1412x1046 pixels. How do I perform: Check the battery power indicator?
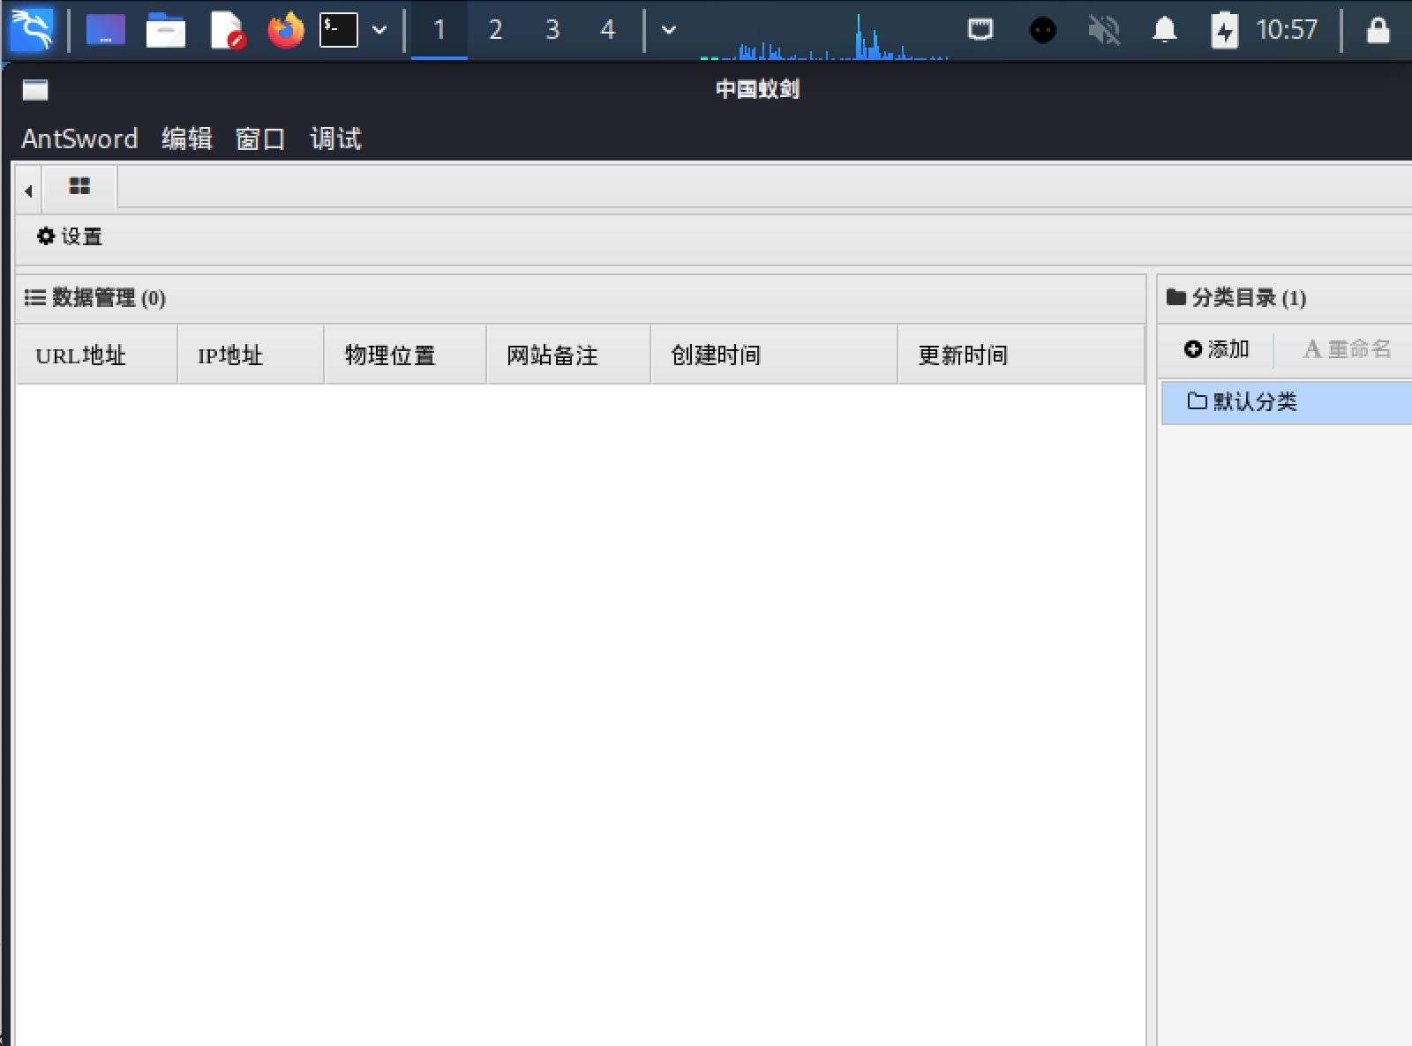[1223, 29]
